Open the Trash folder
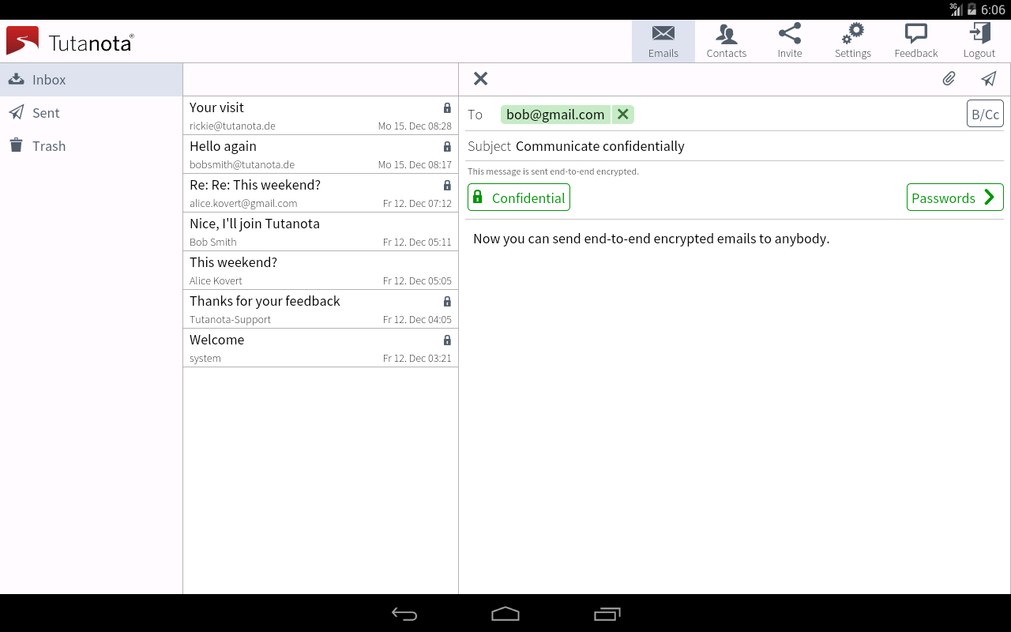This screenshot has height=632, width=1011. coord(48,146)
